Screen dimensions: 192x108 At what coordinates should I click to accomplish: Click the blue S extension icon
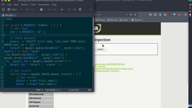(175, 15)
